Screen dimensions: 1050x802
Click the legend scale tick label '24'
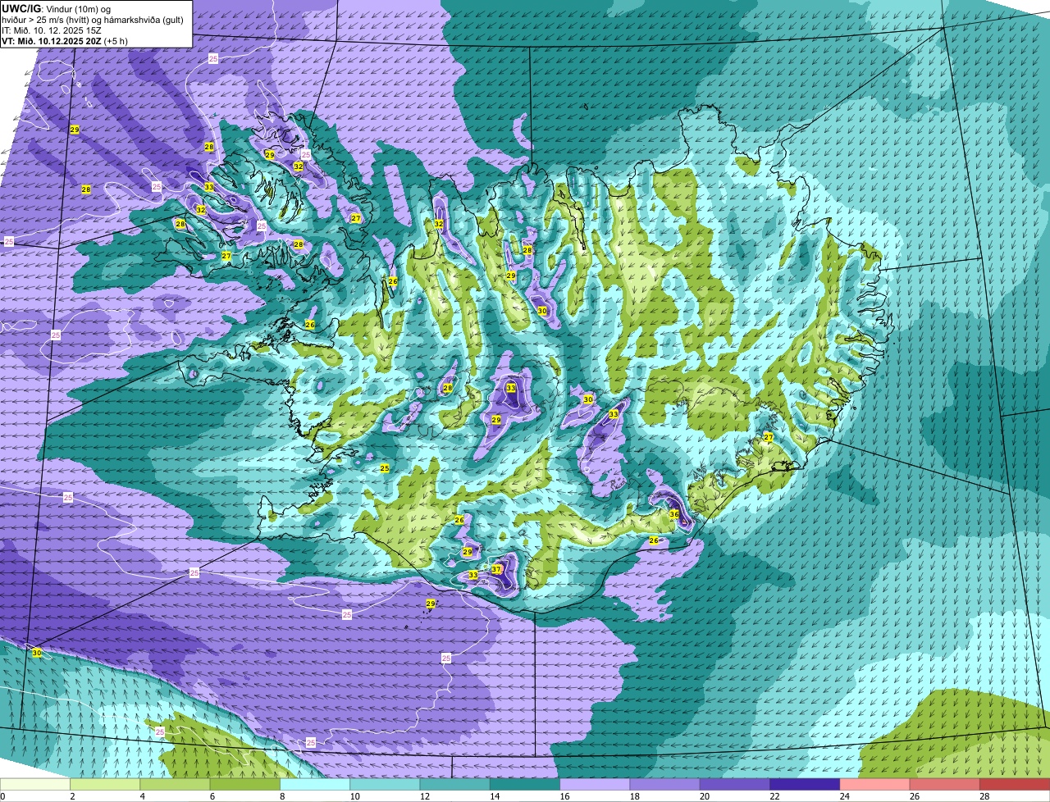tap(843, 796)
